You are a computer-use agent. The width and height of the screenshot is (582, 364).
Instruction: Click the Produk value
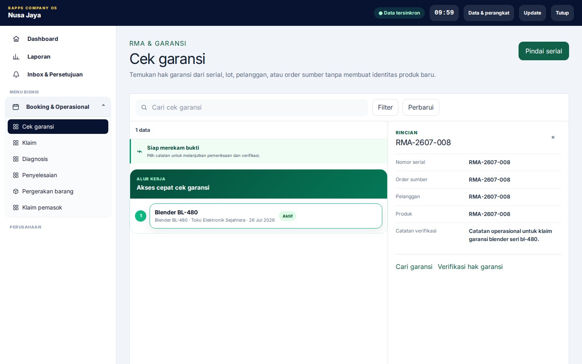489,214
